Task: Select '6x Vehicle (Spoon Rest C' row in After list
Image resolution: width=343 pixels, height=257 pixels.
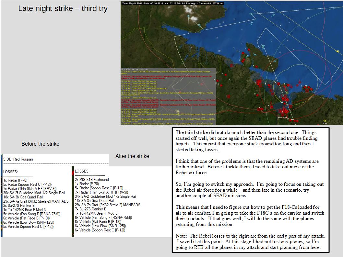Action: 100,230
